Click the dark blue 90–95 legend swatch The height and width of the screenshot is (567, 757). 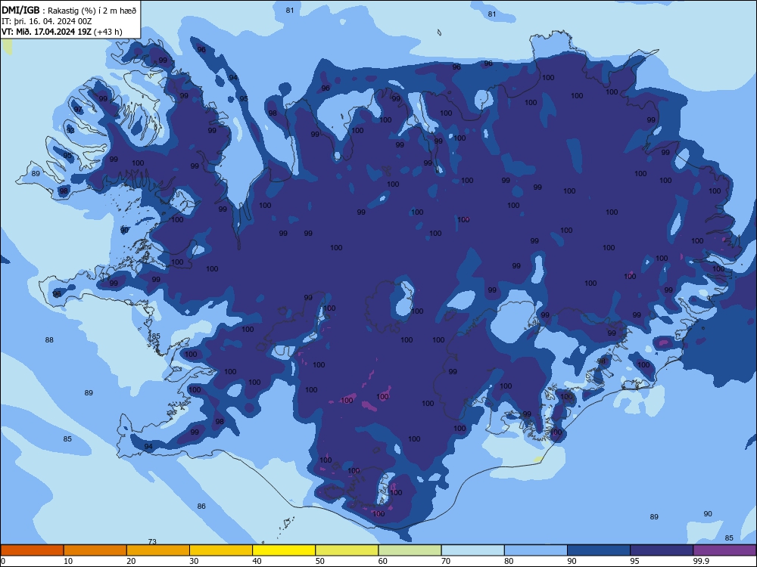tap(599, 550)
